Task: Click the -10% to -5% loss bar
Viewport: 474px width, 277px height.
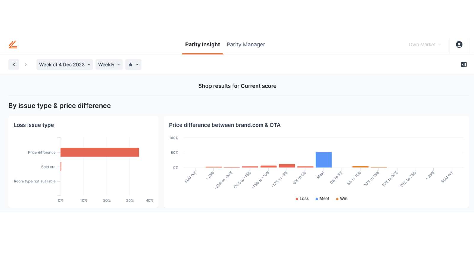Action: coord(287,166)
